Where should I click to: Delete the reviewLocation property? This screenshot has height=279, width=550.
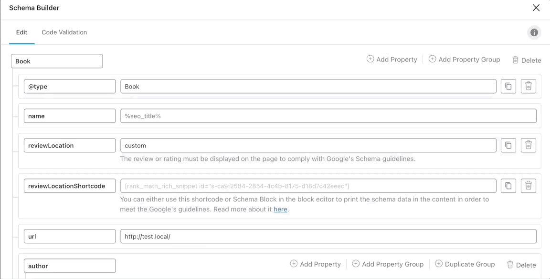[x=528, y=145]
